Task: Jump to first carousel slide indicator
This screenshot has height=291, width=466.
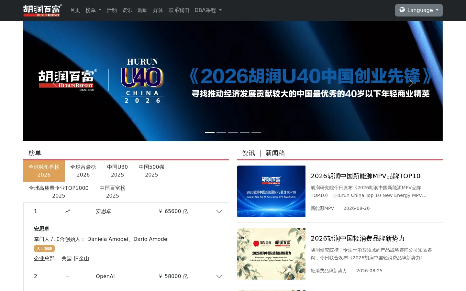Action: 210,132
